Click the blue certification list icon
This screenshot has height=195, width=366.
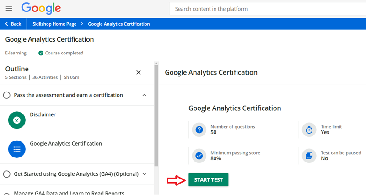click(17, 149)
